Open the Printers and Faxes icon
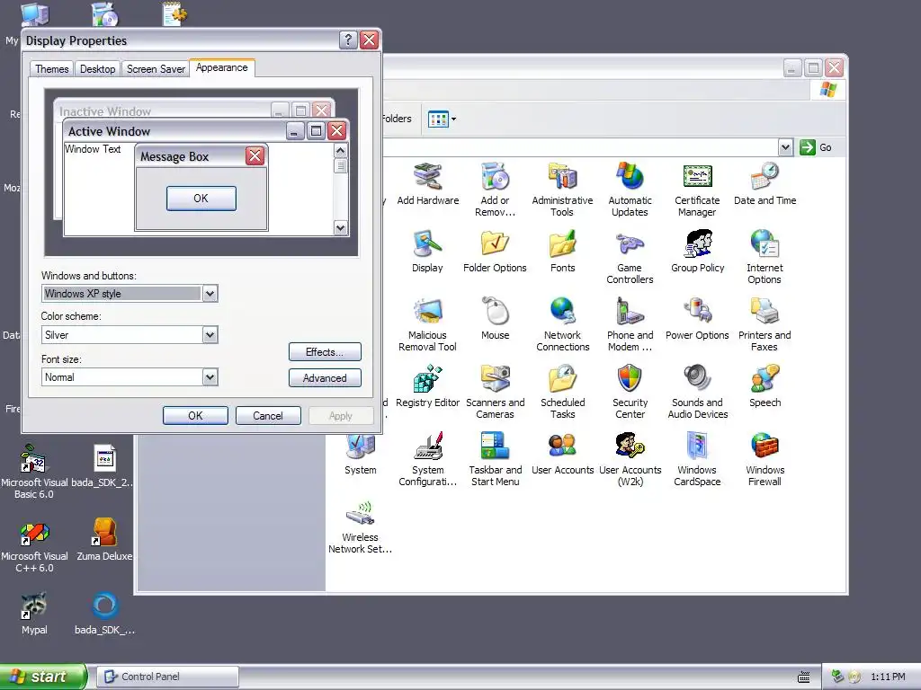Screen dimensions: 921x690 (x=765, y=312)
